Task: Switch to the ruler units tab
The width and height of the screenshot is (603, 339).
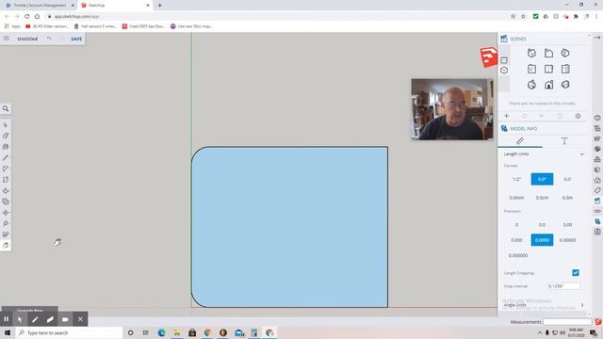Action: (x=520, y=141)
